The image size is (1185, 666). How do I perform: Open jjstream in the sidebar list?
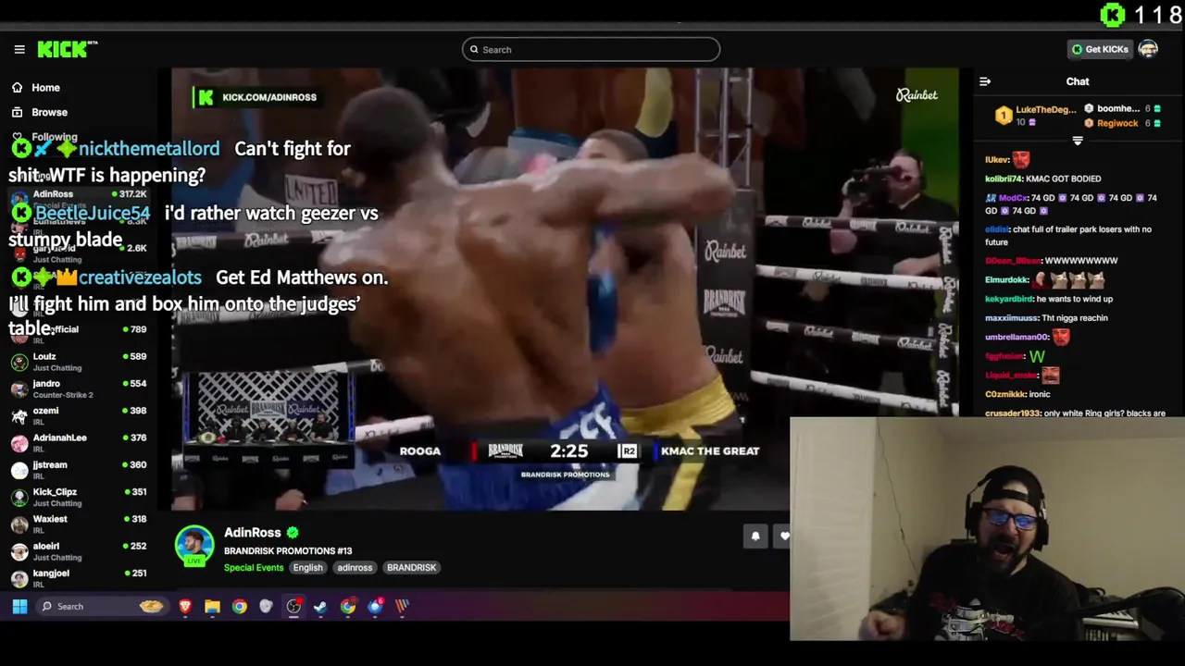click(79, 470)
